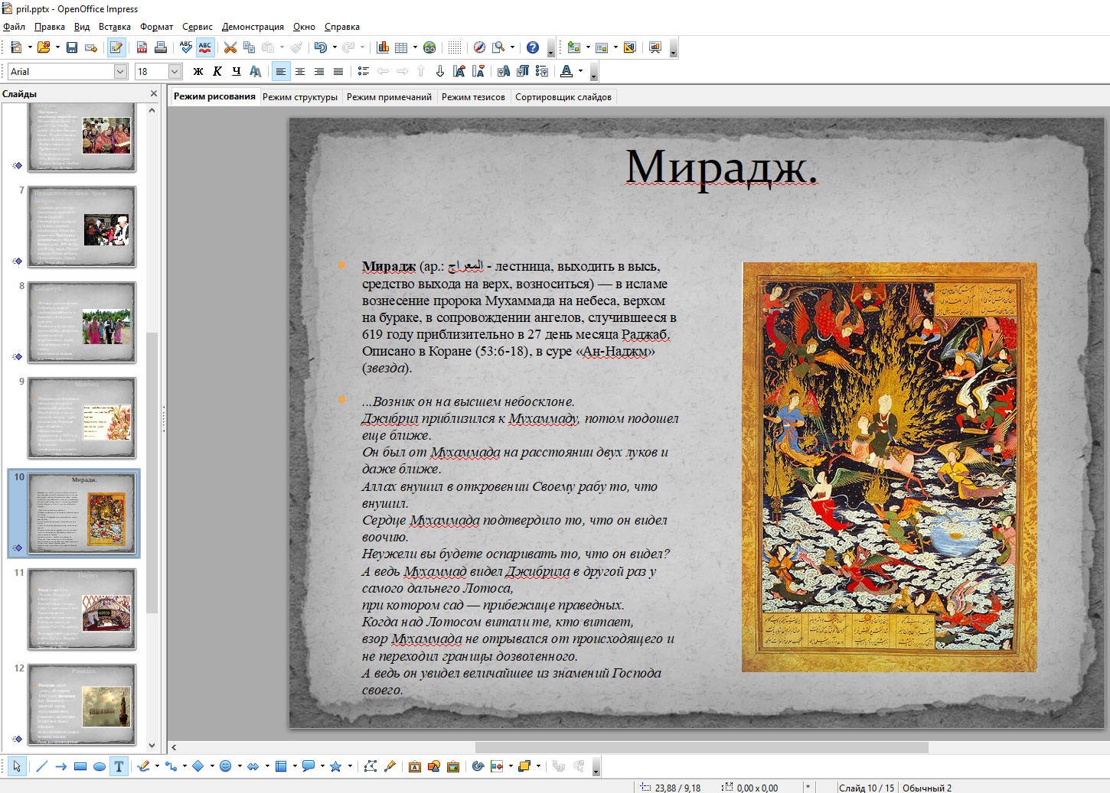Save the presentation with the floppy disk icon
Image resolution: width=1110 pixels, height=793 pixels.
pyautogui.click(x=72, y=47)
